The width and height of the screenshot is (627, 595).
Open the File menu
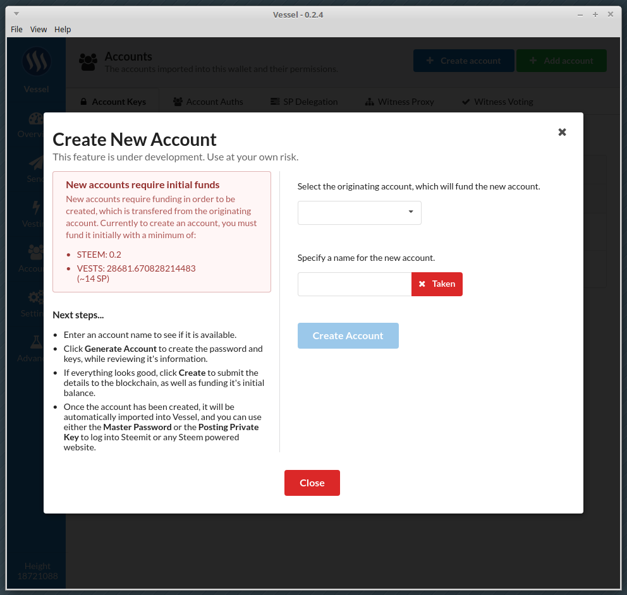click(16, 29)
